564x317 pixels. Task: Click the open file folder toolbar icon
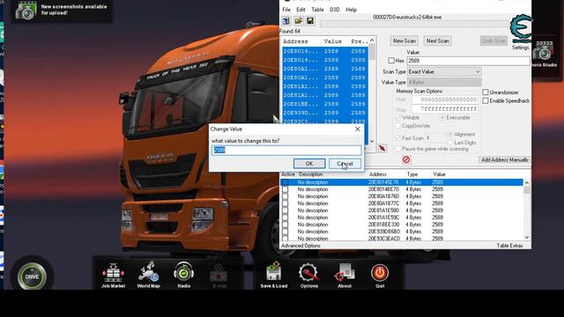click(x=298, y=21)
